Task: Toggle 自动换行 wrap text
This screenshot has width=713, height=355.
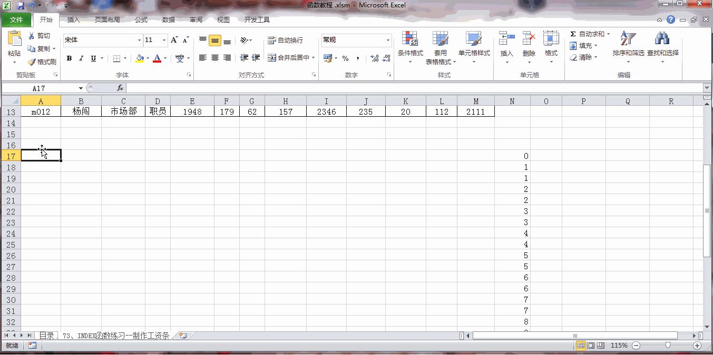Action: tap(286, 40)
